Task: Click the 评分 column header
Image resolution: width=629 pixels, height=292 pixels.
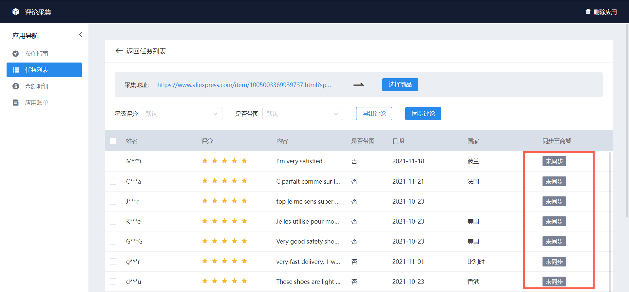Action: (207, 141)
